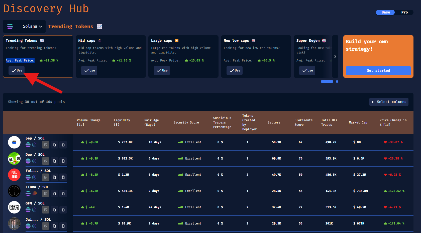This screenshot has width=421, height=233.
Task: Open the Select columns picker
Action: click(x=389, y=102)
